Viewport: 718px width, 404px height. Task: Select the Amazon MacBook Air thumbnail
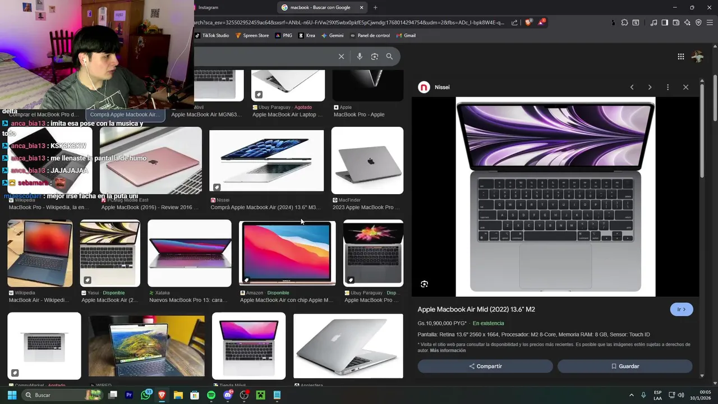(x=287, y=252)
